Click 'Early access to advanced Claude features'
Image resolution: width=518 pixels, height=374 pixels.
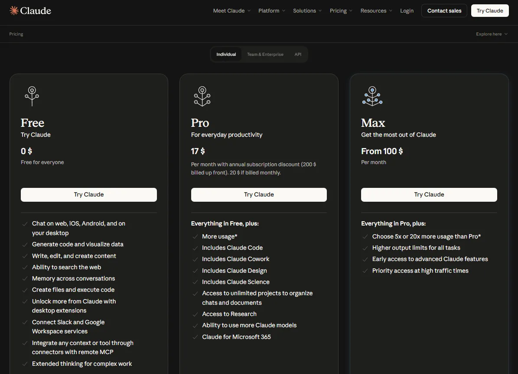[x=430, y=259]
